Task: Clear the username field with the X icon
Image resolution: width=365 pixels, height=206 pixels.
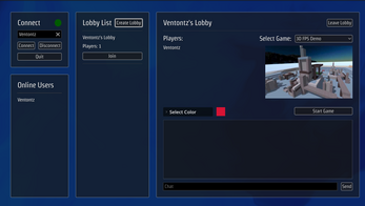Action: coord(58,34)
